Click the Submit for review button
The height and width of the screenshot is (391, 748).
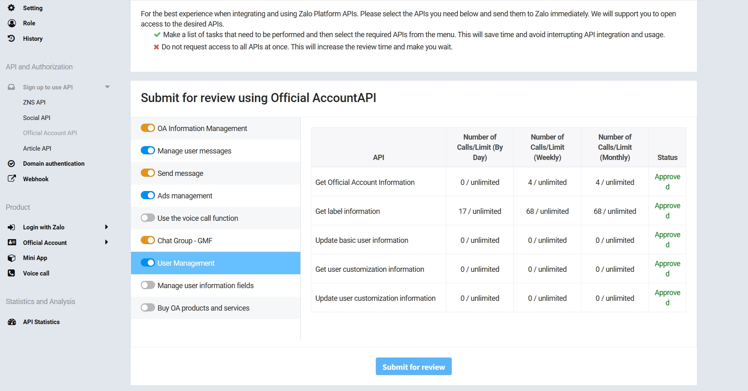point(413,367)
